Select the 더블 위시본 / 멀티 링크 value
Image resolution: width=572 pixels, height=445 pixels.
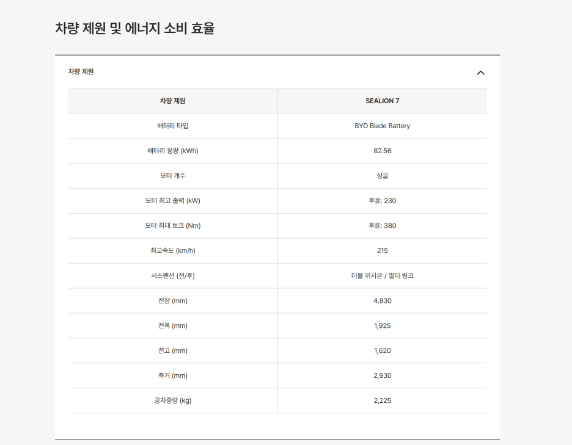point(383,275)
